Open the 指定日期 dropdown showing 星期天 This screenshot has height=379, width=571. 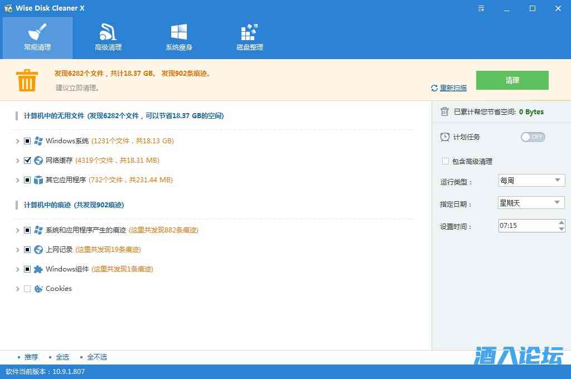tap(531, 203)
